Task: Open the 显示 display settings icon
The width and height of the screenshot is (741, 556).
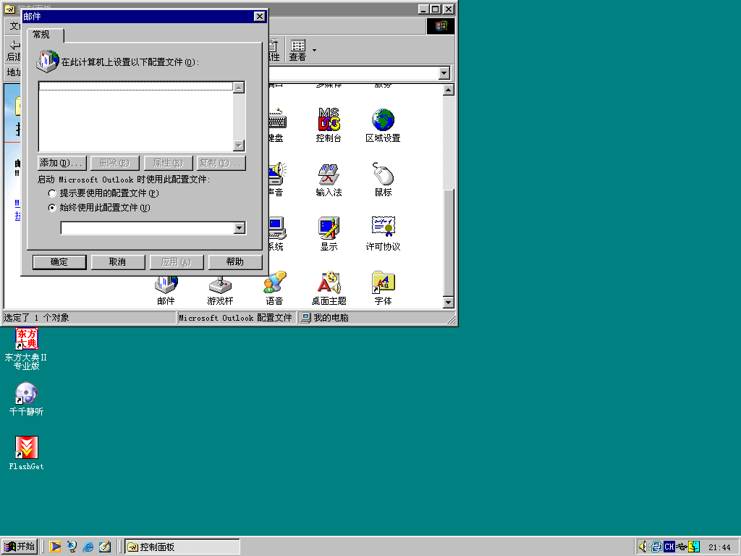Action: (329, 229)
